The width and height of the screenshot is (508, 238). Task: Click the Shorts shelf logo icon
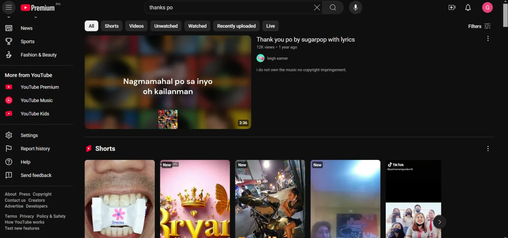click(89, 148)
